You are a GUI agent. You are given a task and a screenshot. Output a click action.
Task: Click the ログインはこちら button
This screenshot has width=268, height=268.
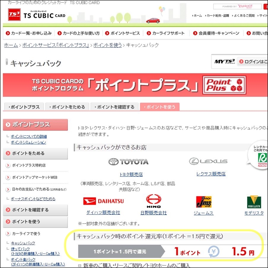pyautogui.click(x=253, y=61)
